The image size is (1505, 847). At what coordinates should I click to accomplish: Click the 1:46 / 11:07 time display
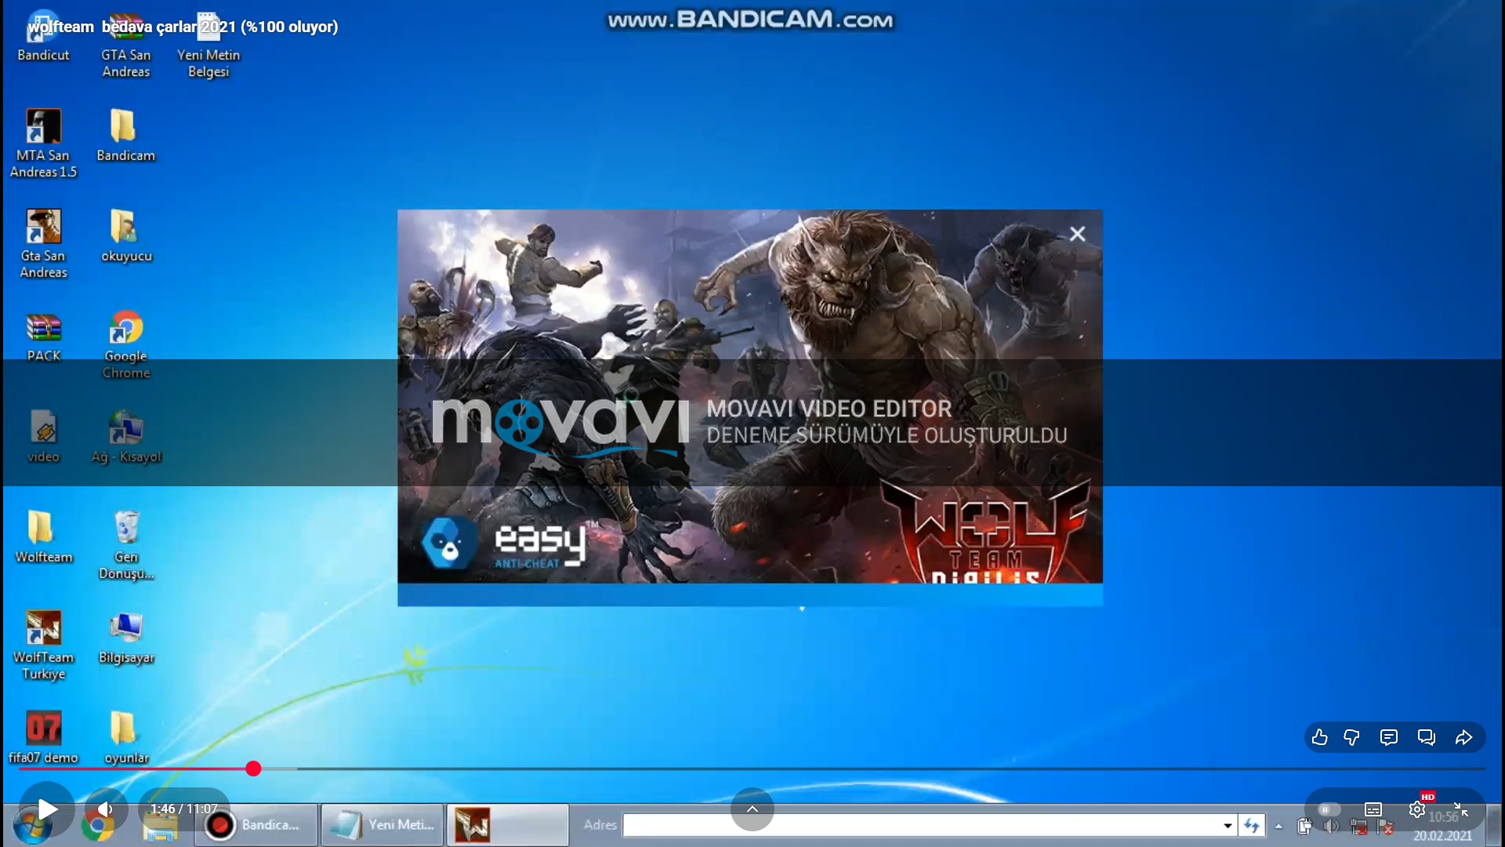[x=184, y=809]
